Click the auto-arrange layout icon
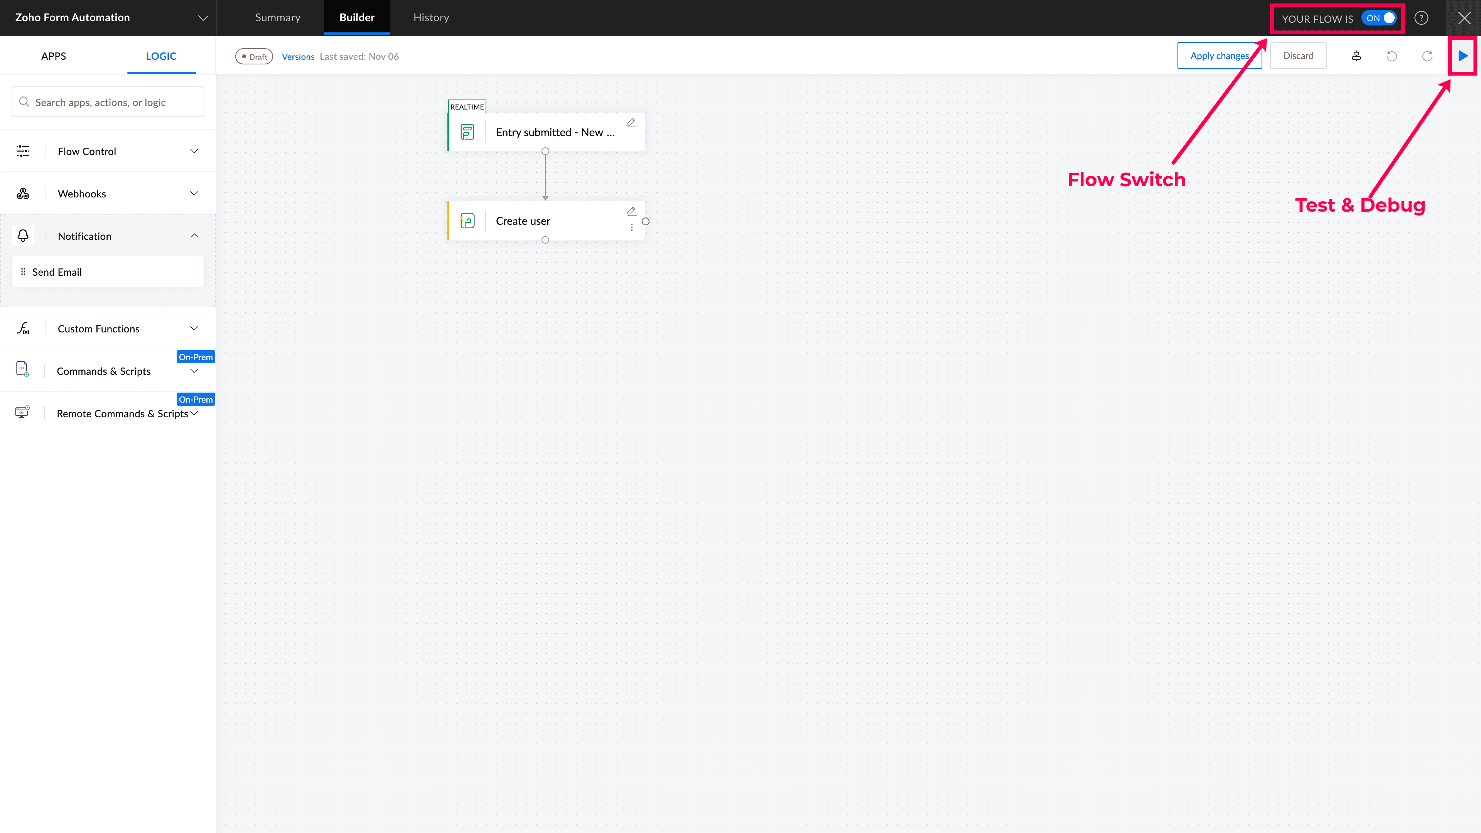The image size is (1481, 833). click(1356, 56)
